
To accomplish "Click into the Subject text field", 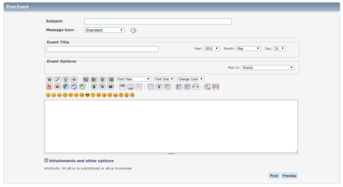I will coord(158,21).
